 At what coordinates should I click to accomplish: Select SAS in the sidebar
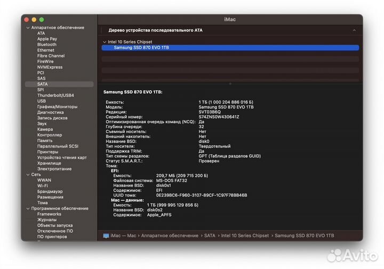[x=42, y=78]
